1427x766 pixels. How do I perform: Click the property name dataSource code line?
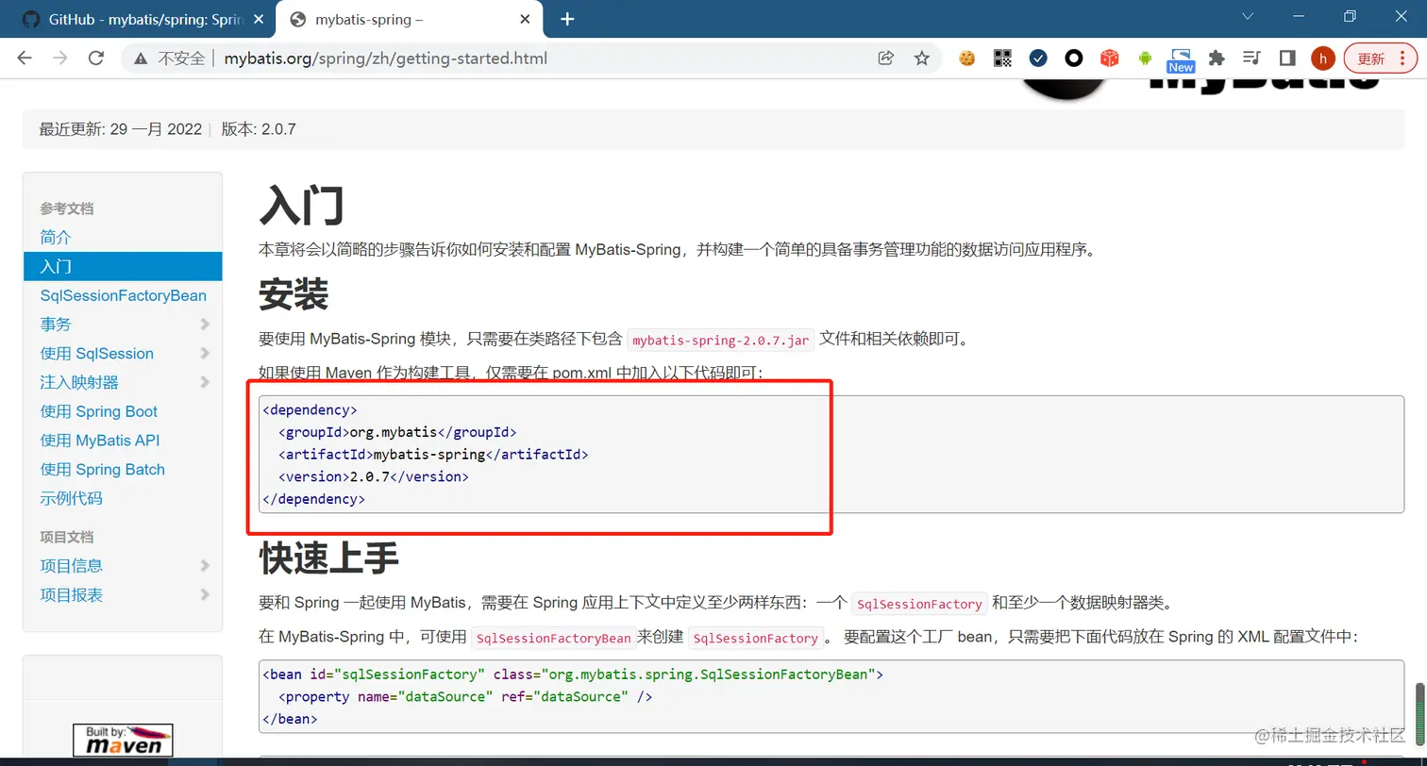pyautogui.click(x=465, y=697)
